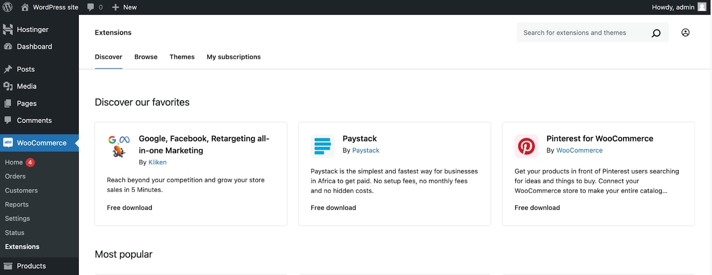Click the Hostinger icon in sidebar
The width and height of the screenshot is (712, 275).
[x=8, y=29]
